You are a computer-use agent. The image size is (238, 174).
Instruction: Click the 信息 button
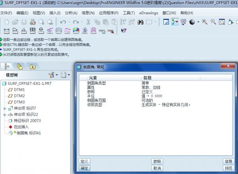click(228, 161)
